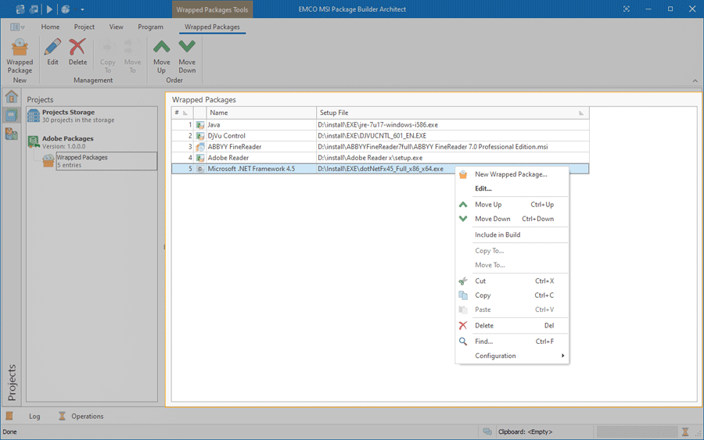Select Microsoft .NET Framework 4.5 row
Image resolution: width=704 pixels, height=440 pixels.
(380, 169)
